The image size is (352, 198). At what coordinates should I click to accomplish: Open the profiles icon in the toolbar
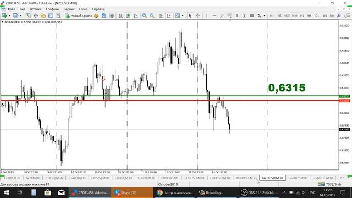[x=15, y=15]
